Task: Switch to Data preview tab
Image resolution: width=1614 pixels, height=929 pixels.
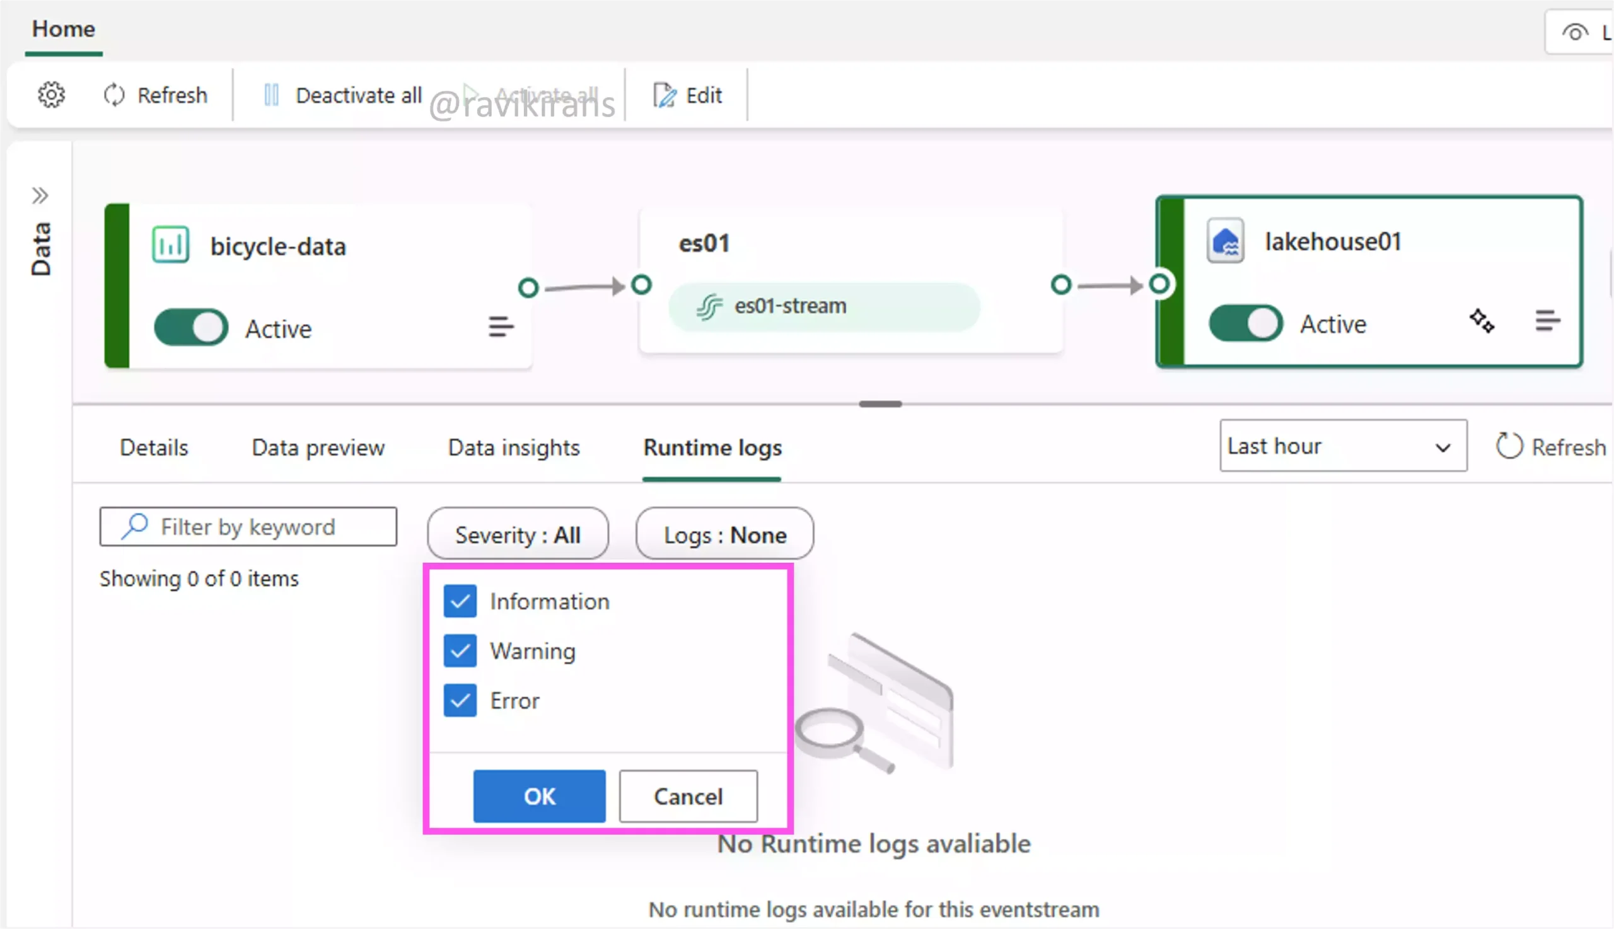Action: pyautogui.click(x=318, y=448)
